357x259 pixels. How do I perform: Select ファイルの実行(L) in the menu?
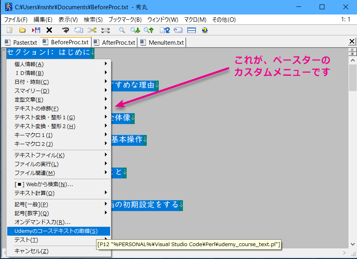pos(59,164)
